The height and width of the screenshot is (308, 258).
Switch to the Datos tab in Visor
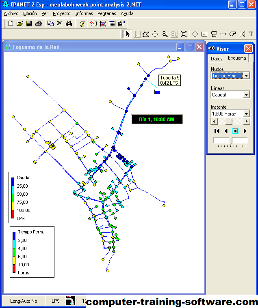pyautogui.click(x=217, y=58)
